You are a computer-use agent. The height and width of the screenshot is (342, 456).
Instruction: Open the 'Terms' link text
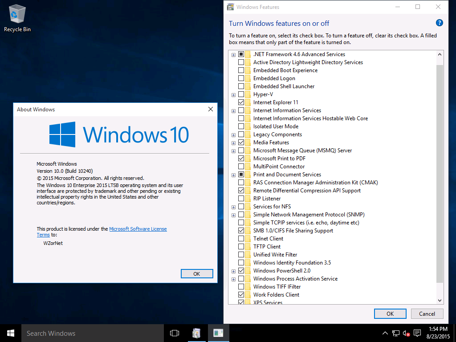click(43, 235)
